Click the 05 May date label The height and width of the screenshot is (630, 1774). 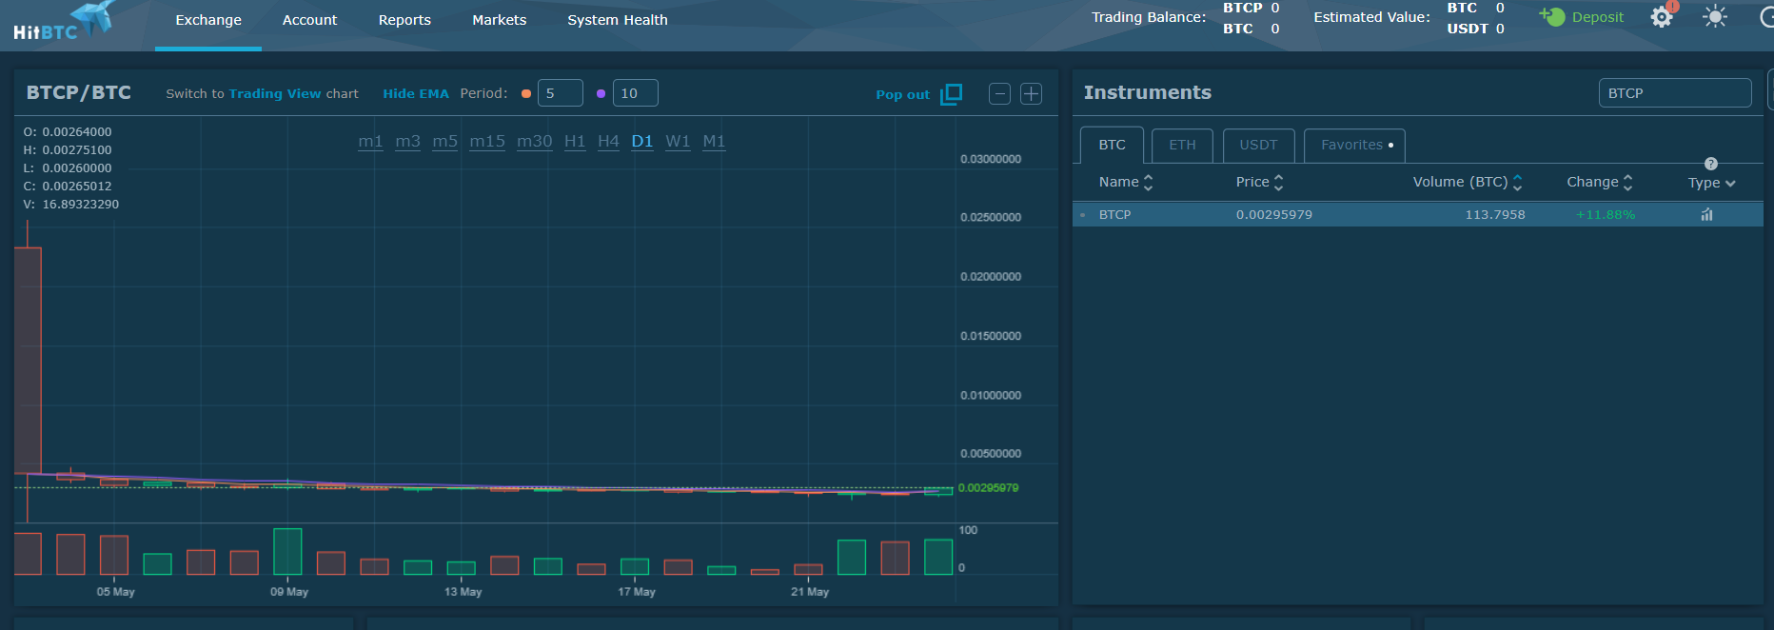[115, 592]
